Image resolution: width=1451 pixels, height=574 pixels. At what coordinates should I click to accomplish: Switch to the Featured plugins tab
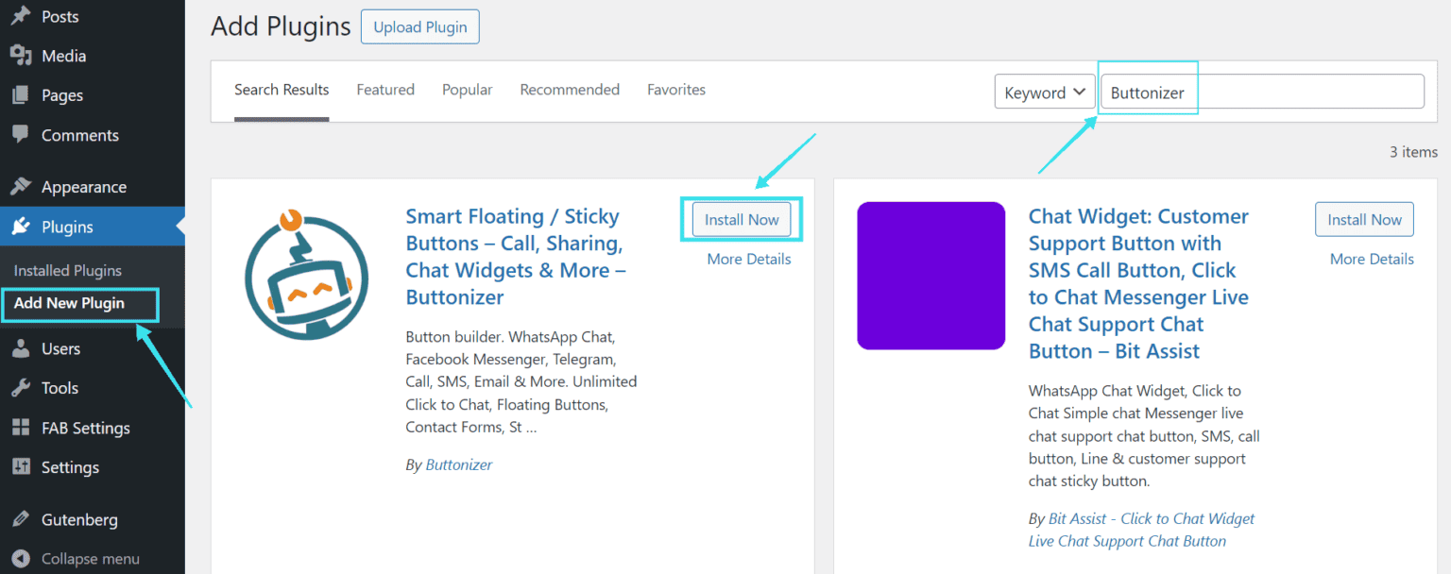point(385,90)
